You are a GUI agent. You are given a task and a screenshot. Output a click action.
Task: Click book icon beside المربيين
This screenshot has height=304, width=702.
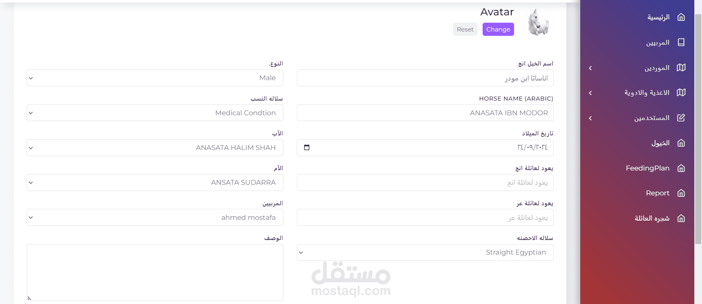pos(681,42)
